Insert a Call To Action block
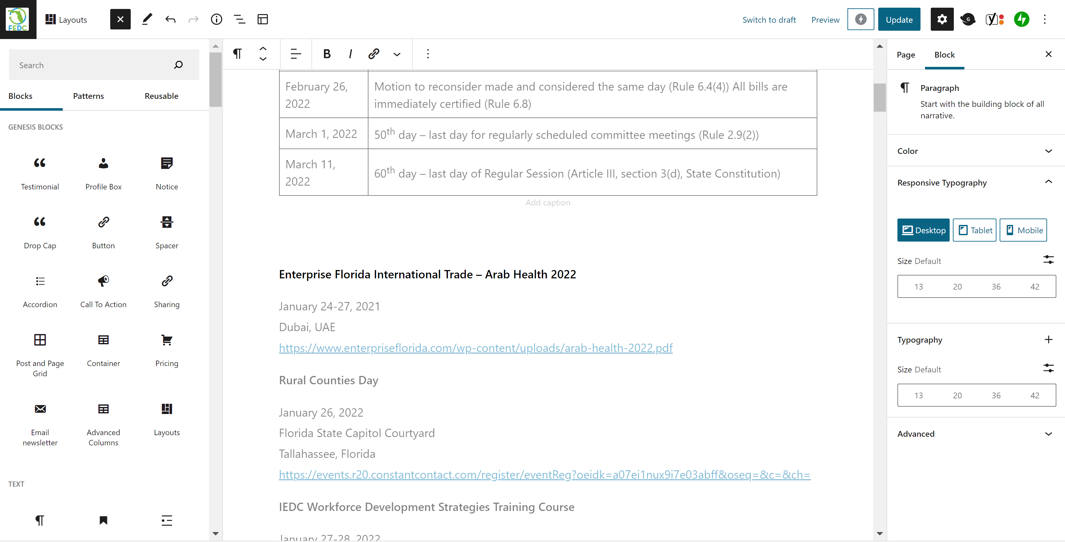Screen dimensions: 1065x542 click(x=103, y=291)
